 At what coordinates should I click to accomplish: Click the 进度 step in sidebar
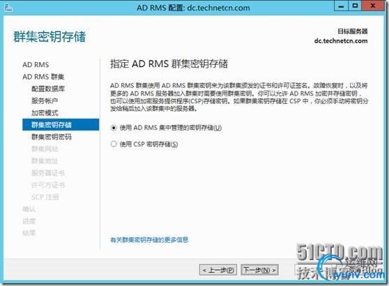pyautogui.click(x=29, y=221)
